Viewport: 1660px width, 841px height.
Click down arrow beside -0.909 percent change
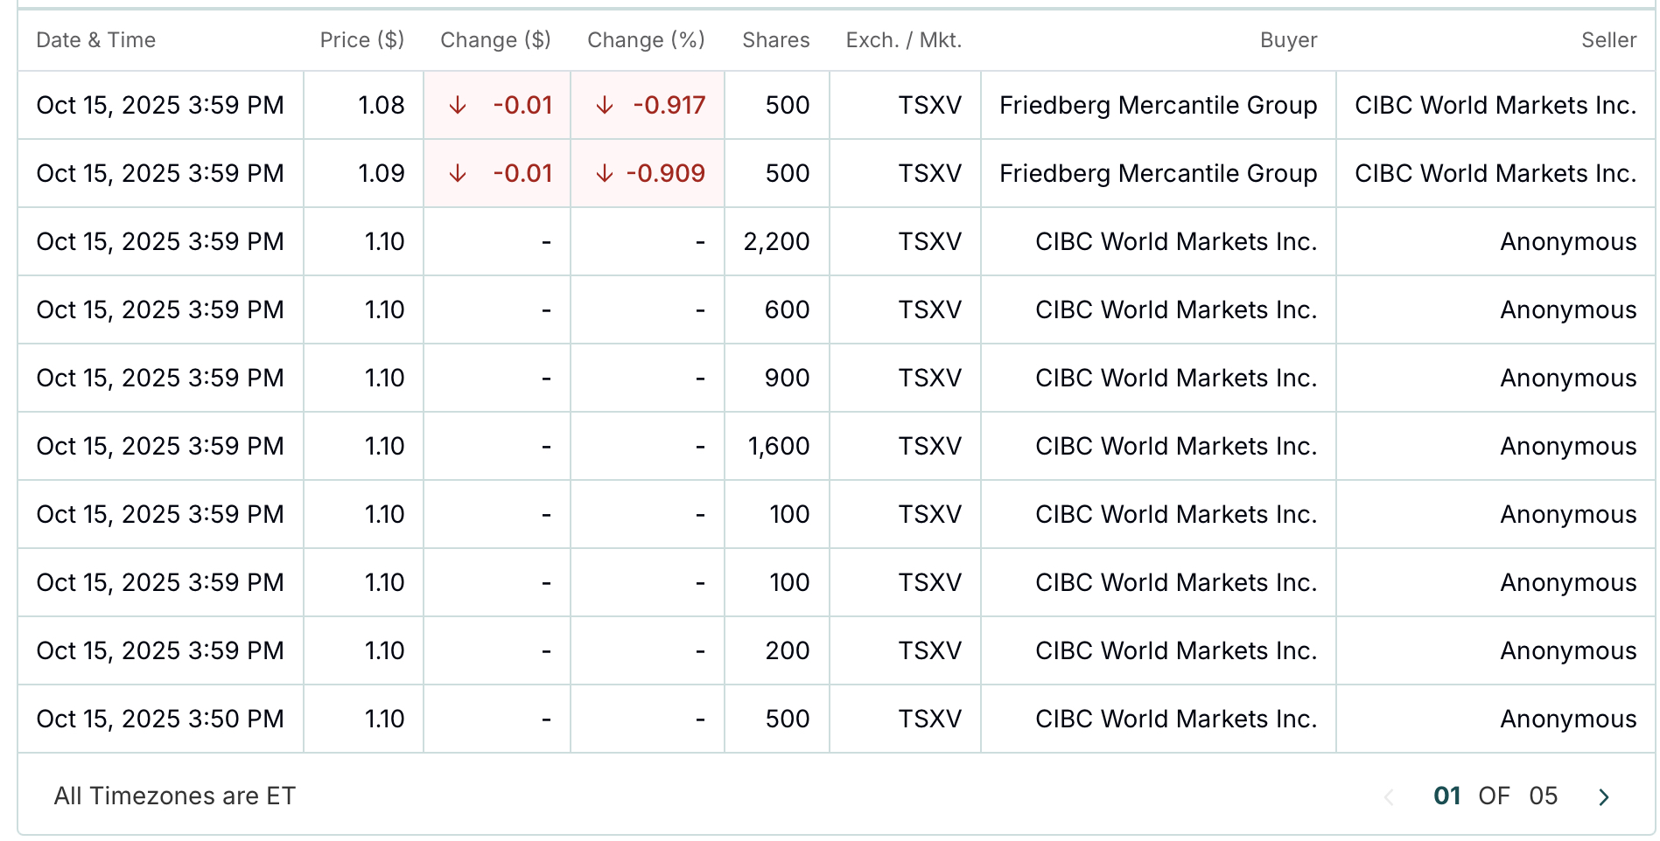click(604, 174)
